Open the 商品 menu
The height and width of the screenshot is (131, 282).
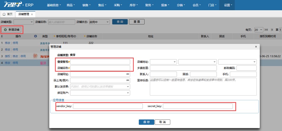pyautogui.click(x=71, y=5)
